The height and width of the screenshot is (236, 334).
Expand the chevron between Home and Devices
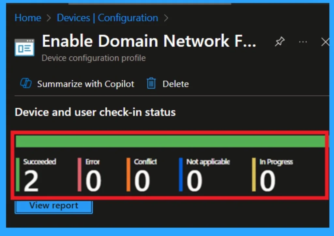48,18
